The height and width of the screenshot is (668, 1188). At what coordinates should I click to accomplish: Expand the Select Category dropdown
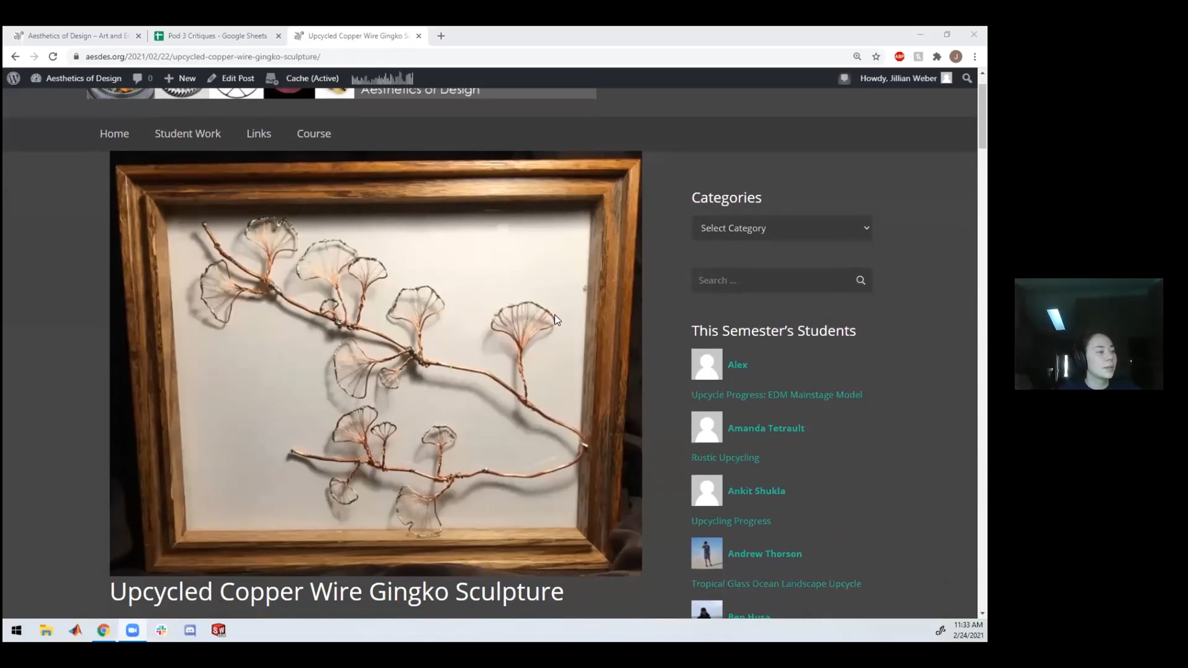pos(782,228)
